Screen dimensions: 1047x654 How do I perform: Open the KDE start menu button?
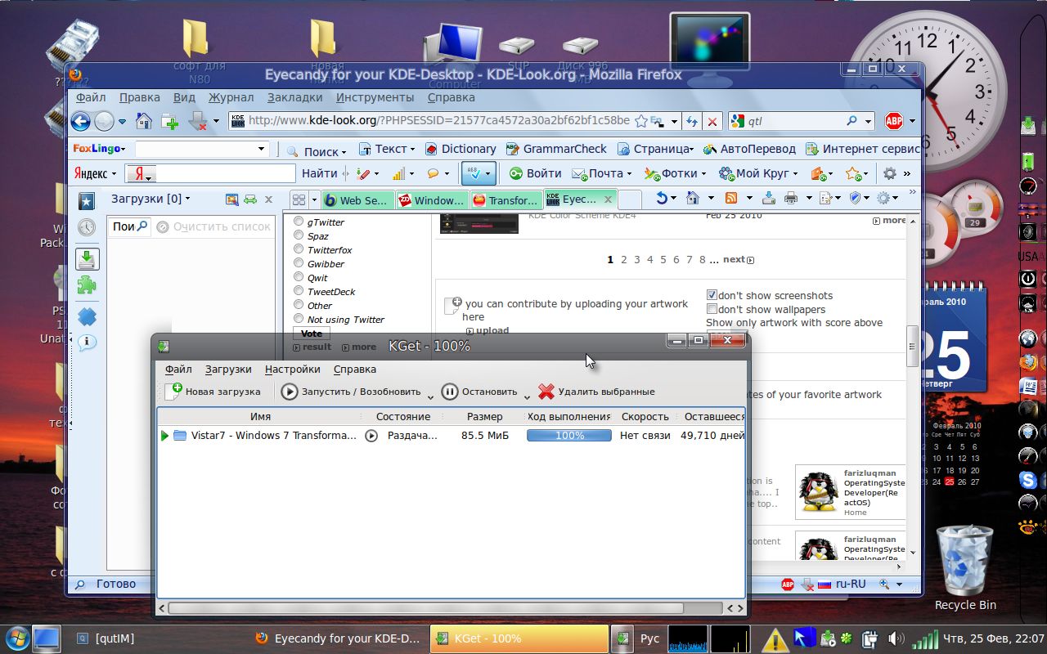click(x=16, y=638)
